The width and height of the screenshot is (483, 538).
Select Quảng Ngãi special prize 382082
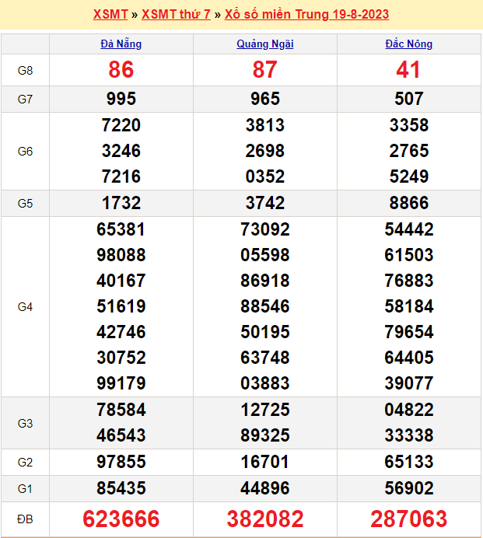(264, 519)
